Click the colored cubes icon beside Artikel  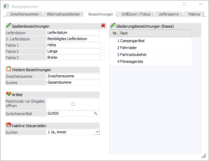pos(9,94)
